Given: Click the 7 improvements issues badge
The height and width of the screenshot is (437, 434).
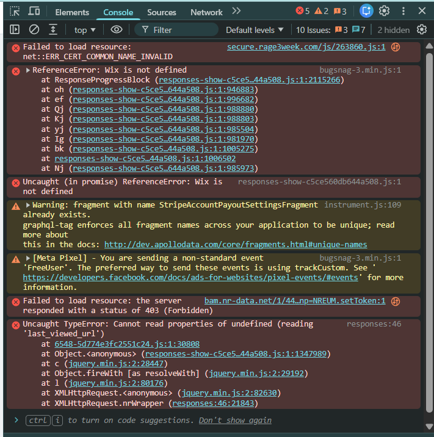Looking at the screenshot, I should point(358,30).
